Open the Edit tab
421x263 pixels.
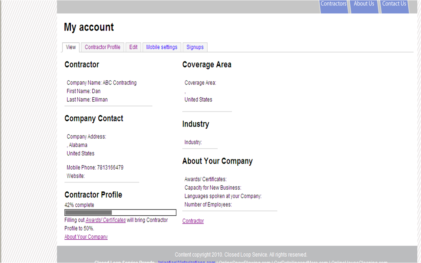tap(133, 47)
